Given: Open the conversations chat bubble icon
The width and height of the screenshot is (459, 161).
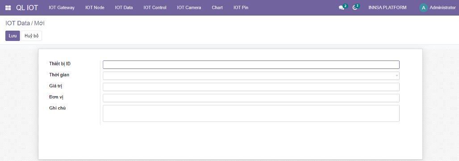Looking at the screenshot, I should tap(341, 8).
